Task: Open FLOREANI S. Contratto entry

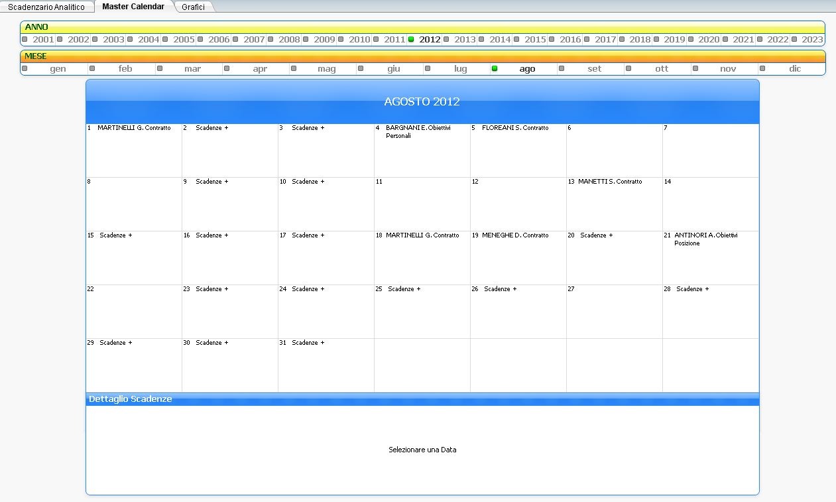Action: coord(515,128)
